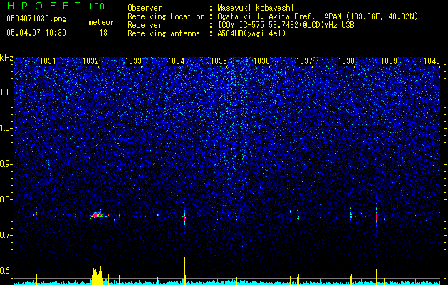The height and width of the screenshot is (285, 448).
Task: Click the ICOM IC-575 receiver text
Action: pos(286,25)
